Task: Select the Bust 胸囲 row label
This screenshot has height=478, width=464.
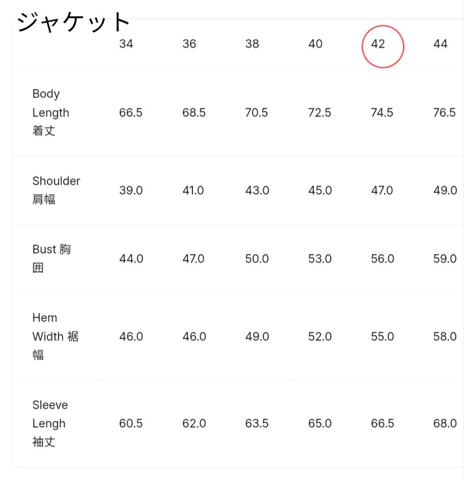Action: point(52,259)
